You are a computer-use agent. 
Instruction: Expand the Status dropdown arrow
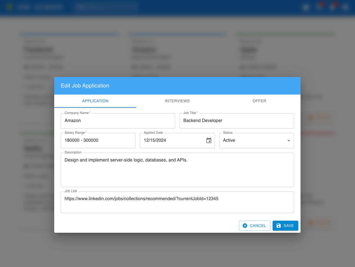coord(288,141)
